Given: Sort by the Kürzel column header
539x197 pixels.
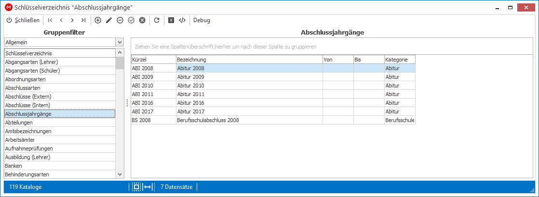Looking at the screenshot, I should (x=153, y=60).
